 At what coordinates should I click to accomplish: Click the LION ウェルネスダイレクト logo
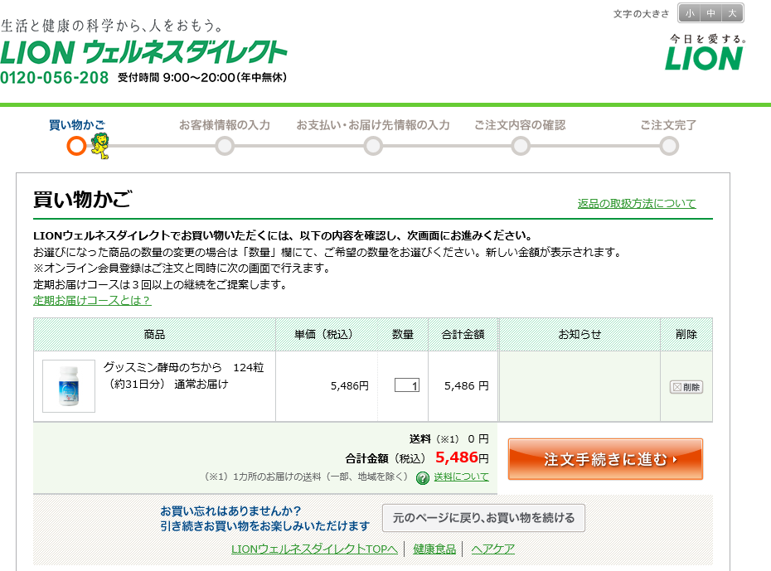pos(143,52)
